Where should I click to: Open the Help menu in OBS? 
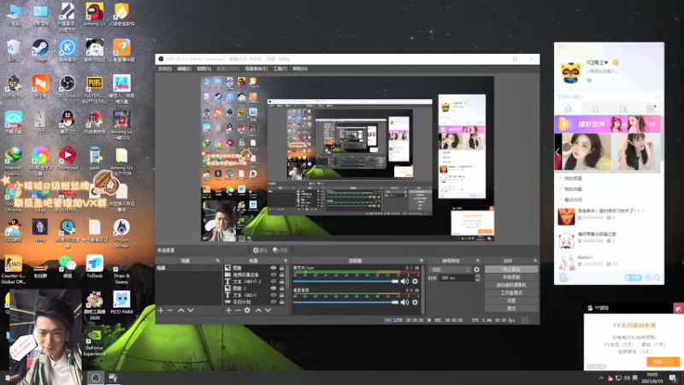(300, 68)
